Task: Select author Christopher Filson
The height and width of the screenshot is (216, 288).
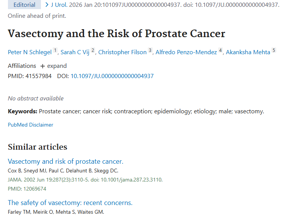Action: (x=122, y=52)
